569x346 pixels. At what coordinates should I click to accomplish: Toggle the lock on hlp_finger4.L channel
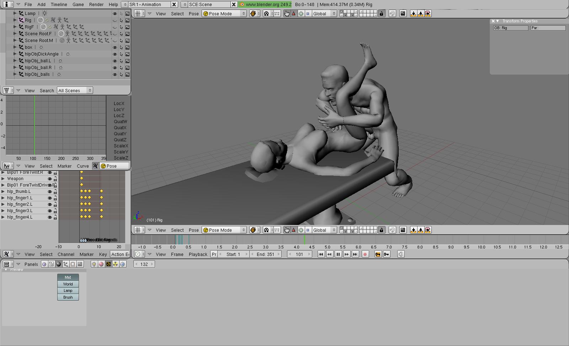pos(55,217)
